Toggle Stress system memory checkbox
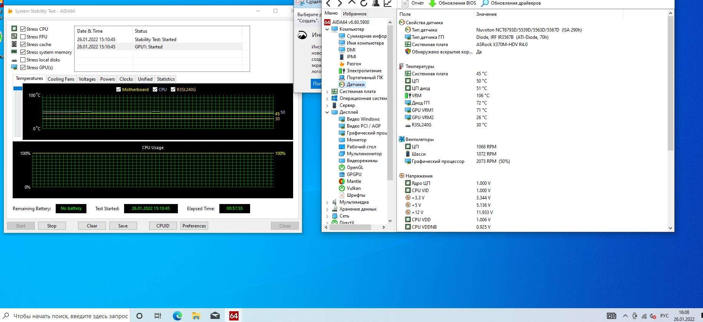 click(x=23, y=52)
